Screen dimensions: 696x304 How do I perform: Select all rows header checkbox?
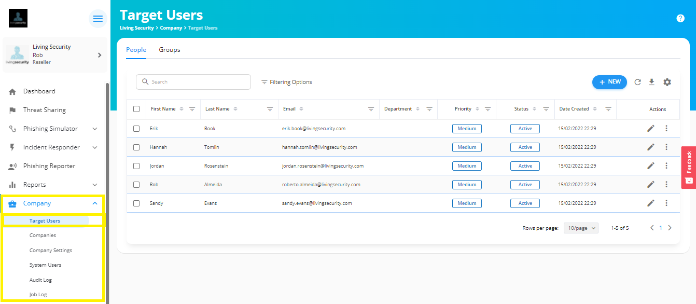136,109
